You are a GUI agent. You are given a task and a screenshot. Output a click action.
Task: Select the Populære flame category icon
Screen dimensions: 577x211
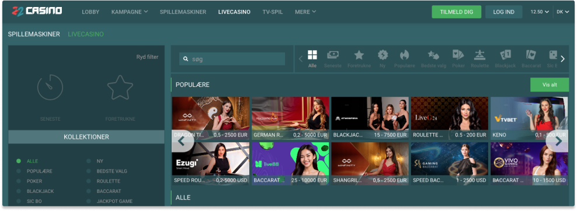(x=404, y=55)
